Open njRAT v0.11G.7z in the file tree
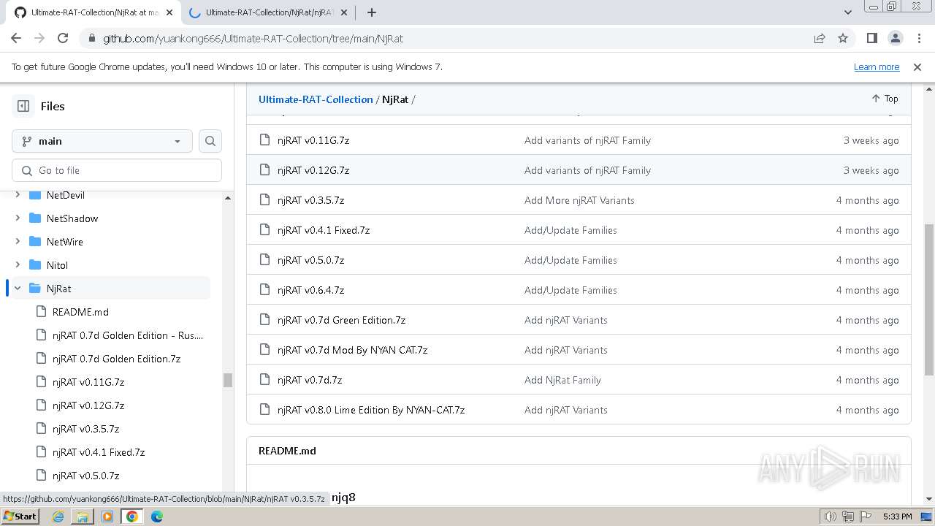935x526 pixels. [88, 382]
